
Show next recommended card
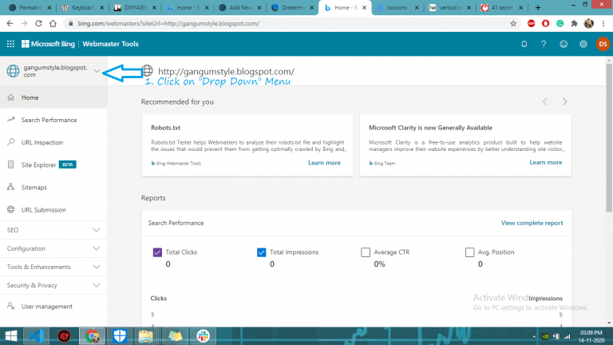(564, 101)
